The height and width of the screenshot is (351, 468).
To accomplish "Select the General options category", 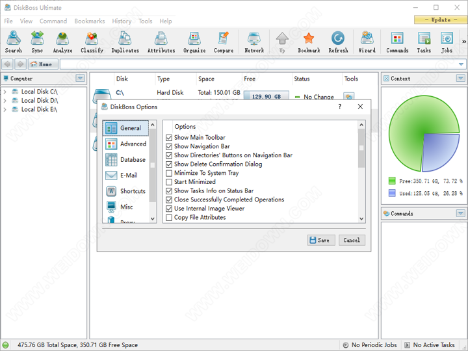I will click(x=125, y=128).
